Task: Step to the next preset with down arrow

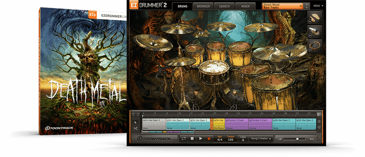Action: (x=307, y=8)
